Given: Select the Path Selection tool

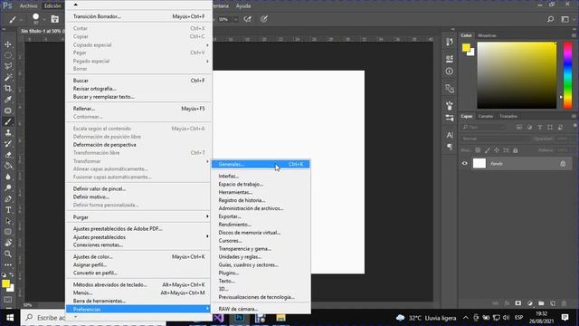Looking at the screenshot, I should [8, 221].
